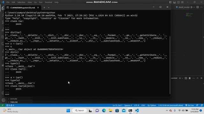Viewport: 204px width, 114px height.
Task: Click Go Live in the status bar
Action: pos(189,105)
